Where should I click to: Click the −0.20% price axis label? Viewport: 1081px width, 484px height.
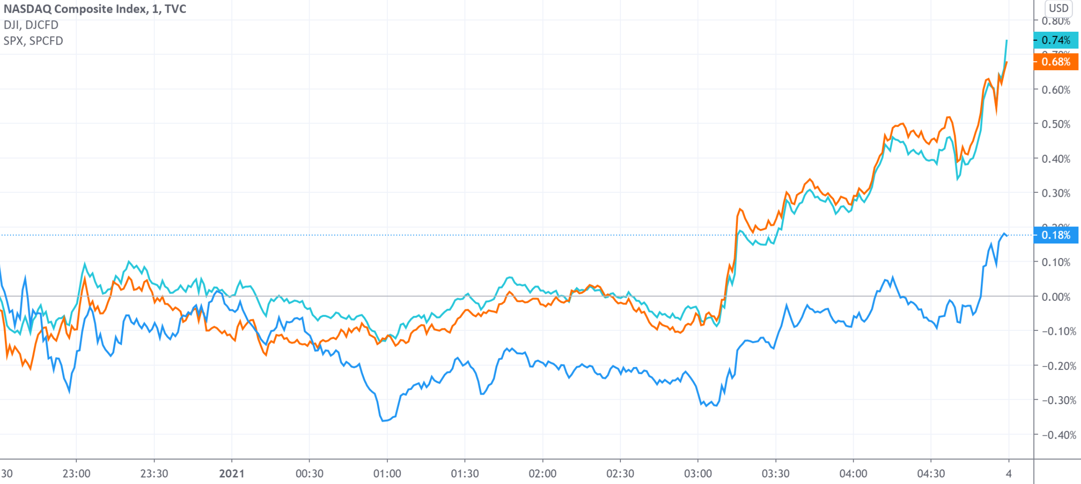click(x=1056, y=366)
